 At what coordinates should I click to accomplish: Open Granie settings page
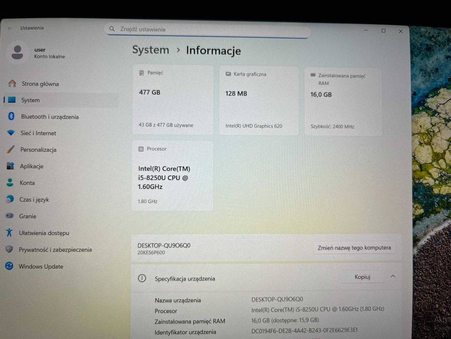tap(61, 216)
